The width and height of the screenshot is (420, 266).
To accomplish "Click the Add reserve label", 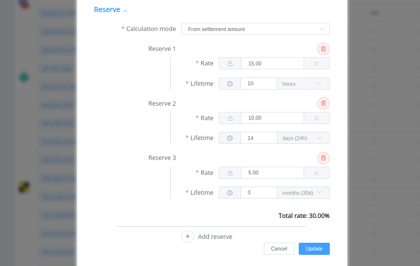I will pyautogui.click(x=215, y=237).
